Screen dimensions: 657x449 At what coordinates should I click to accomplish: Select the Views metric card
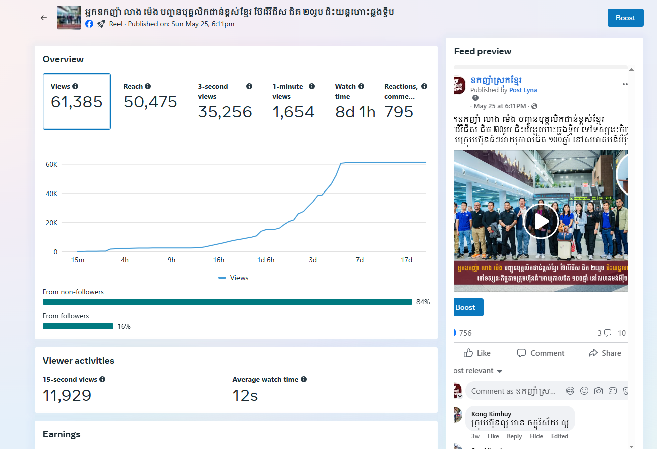pyautogui.click(x=77, y=101)
